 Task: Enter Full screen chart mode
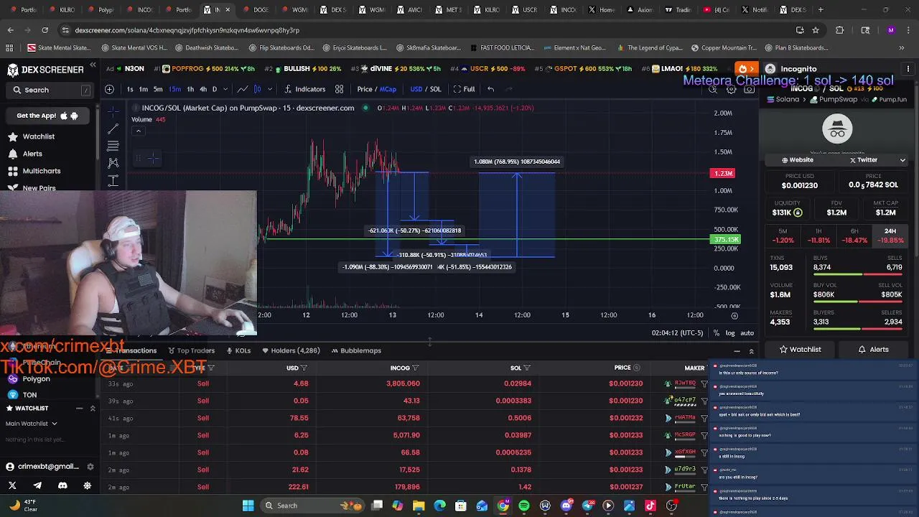coord(464,89)
